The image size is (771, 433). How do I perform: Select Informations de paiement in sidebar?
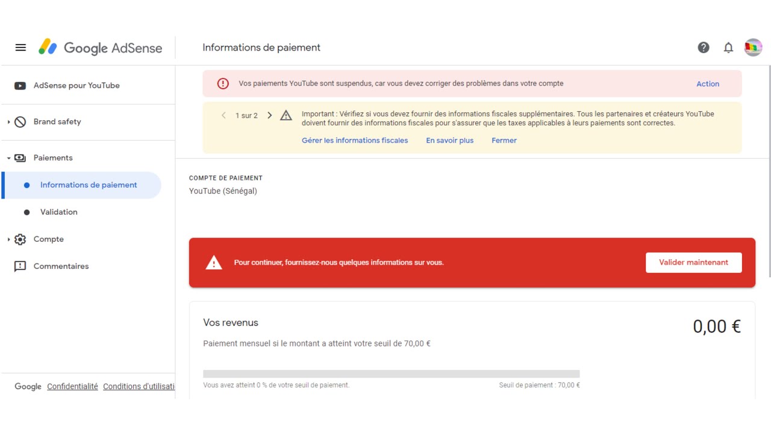pos(82,185)
